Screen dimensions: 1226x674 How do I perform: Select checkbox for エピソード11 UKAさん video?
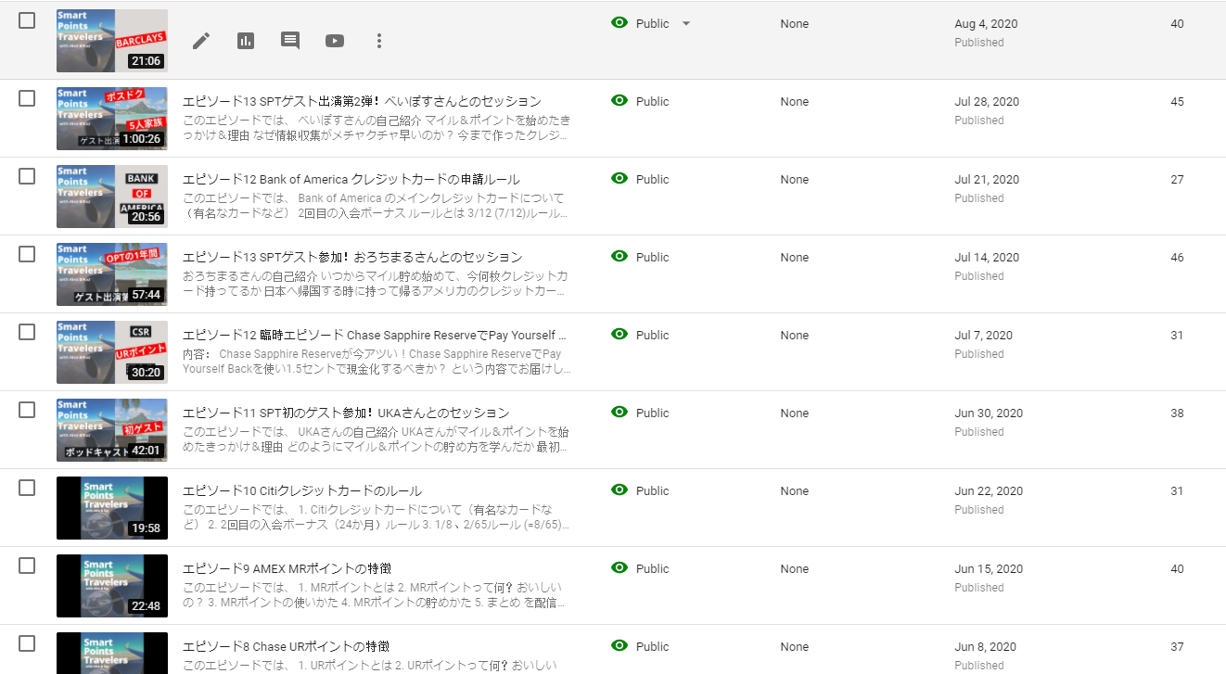(27, 410)
